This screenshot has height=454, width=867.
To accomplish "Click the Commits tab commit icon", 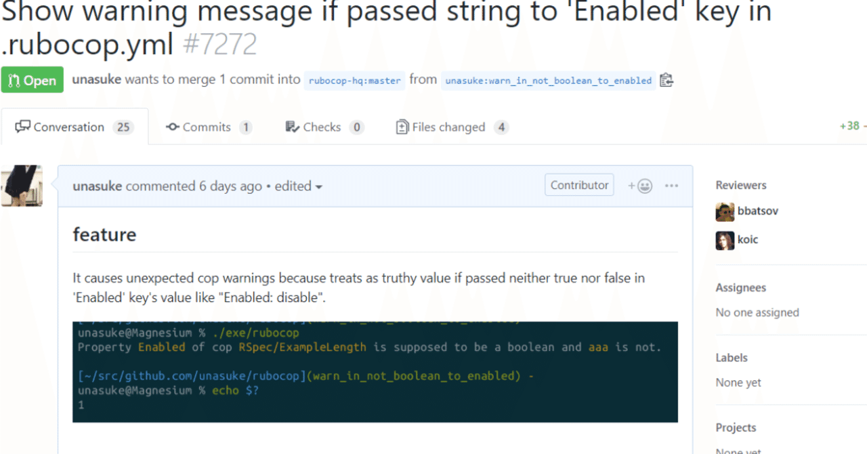I will (x=173, y=127).
